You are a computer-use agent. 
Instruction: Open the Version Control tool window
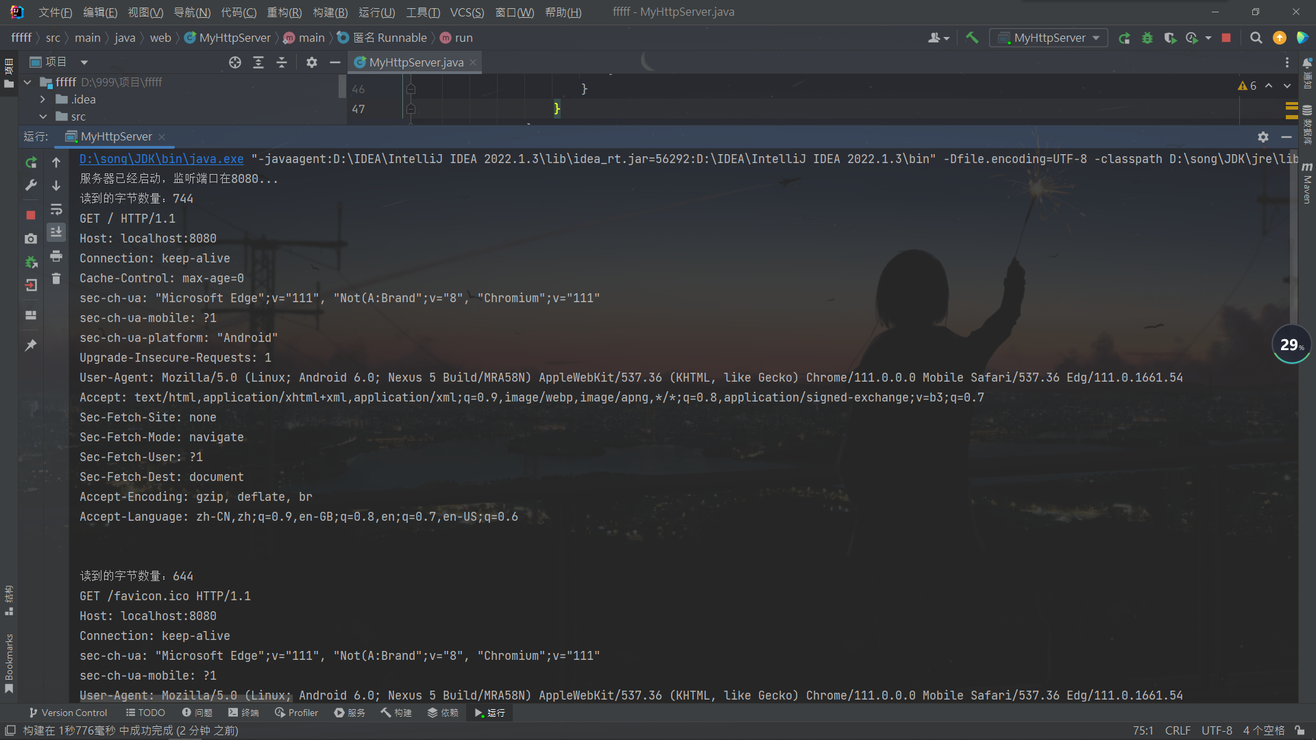(x=68, y=713)
